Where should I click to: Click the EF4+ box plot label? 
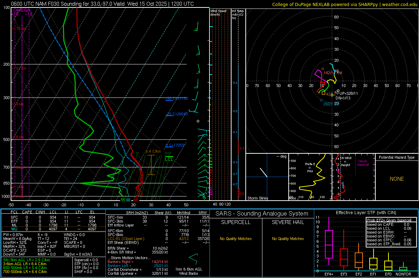[329, 274]
